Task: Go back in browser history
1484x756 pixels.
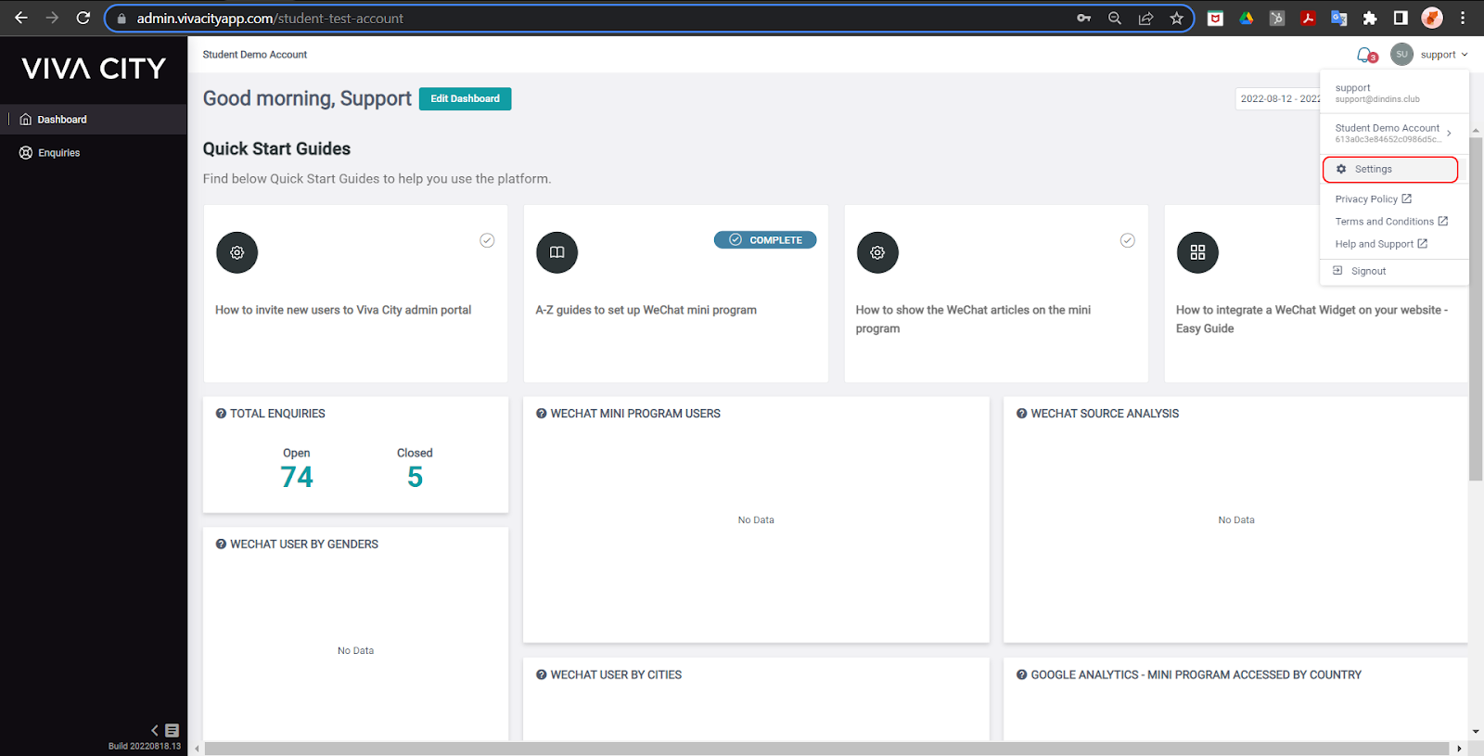Action: tap(20, 18)
